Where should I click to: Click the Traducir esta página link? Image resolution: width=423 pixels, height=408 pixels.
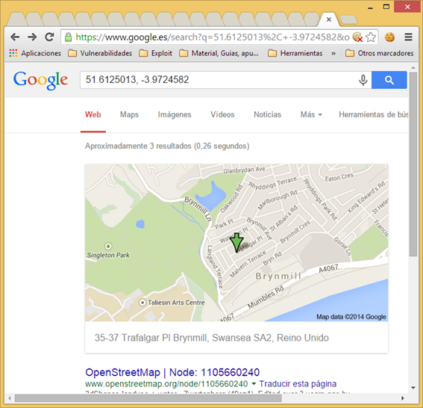[298, 383]
